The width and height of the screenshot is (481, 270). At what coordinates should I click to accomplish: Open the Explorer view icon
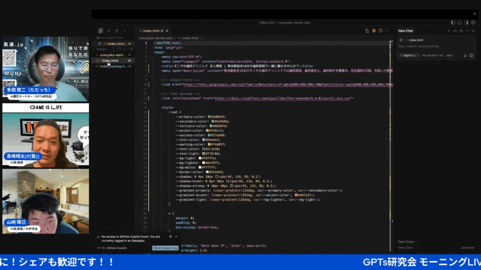pyautogui.click(x=101, y=30)
